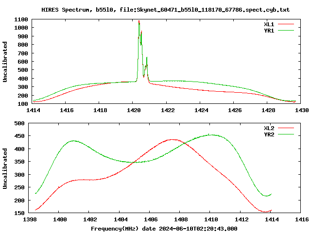Select the XL2 legend label
311x233 pixels.
[269, 128]
